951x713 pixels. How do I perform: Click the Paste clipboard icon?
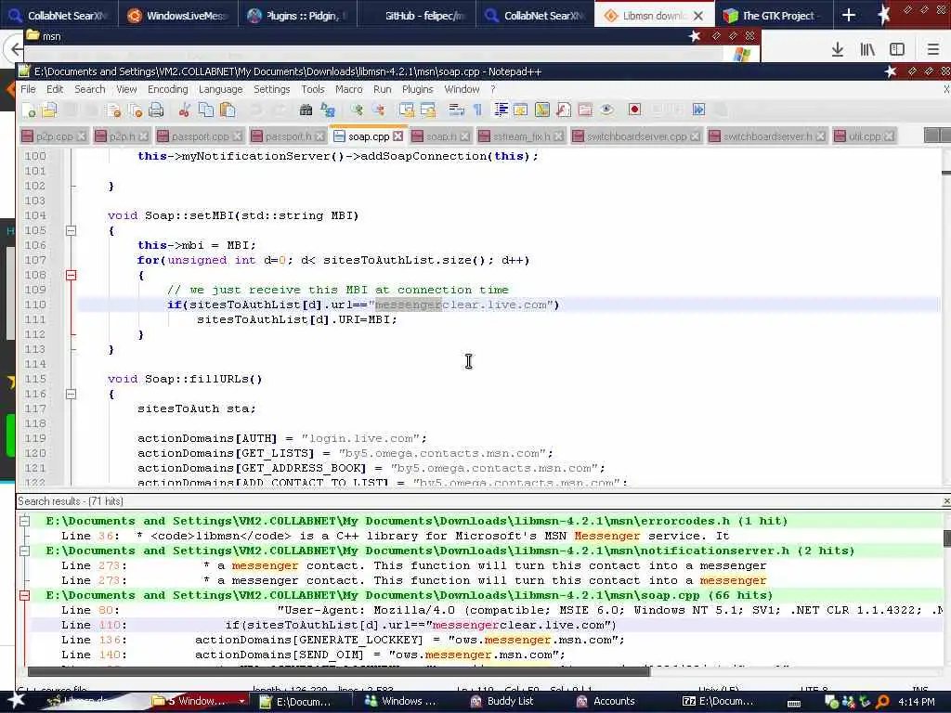[x=228, y=110]
